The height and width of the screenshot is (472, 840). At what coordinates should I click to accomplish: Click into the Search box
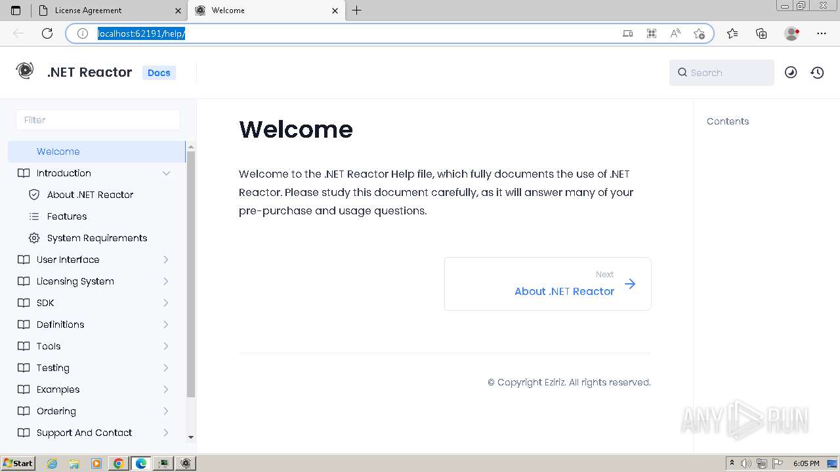point(722,73)
